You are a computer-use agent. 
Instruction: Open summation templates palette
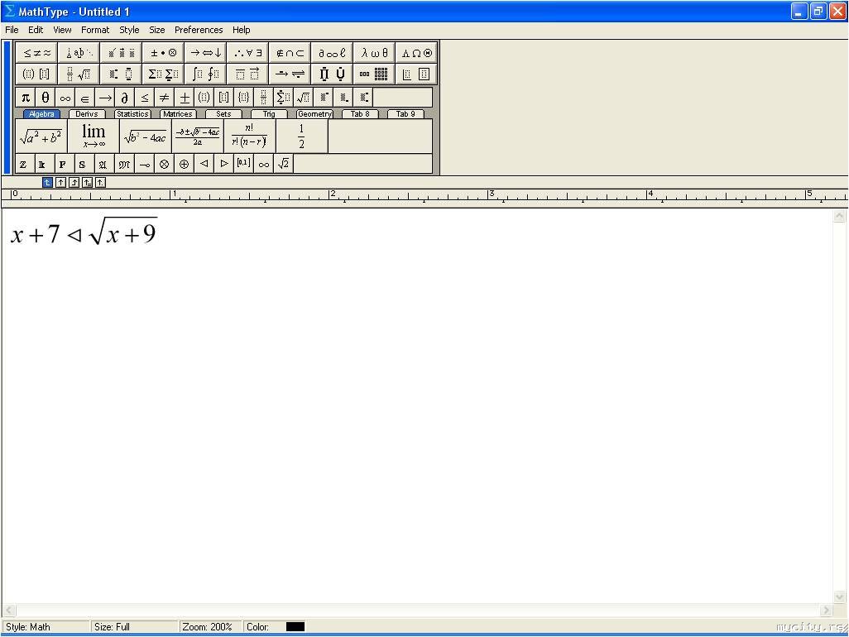pos(164,74)
